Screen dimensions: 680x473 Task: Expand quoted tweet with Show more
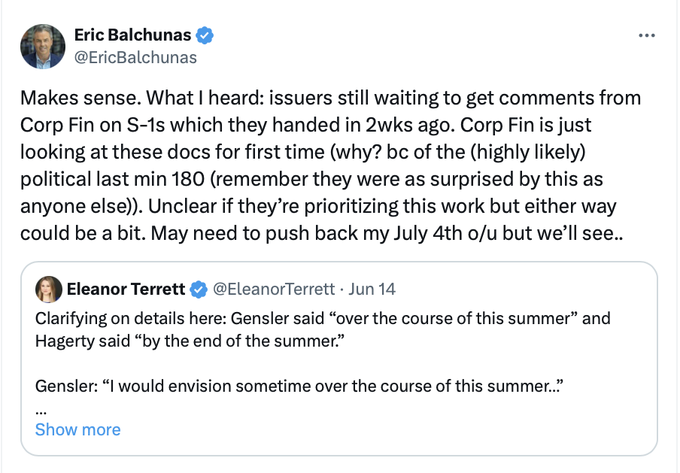(77, 429)
